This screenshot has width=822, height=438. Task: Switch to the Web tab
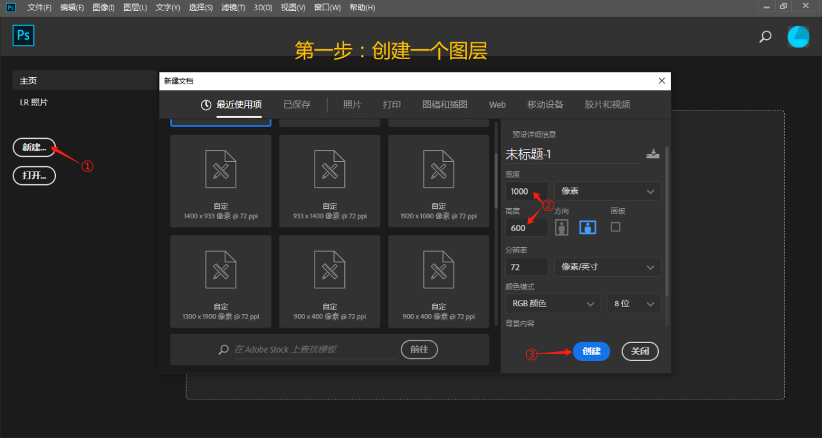click(x=498, y=105)
